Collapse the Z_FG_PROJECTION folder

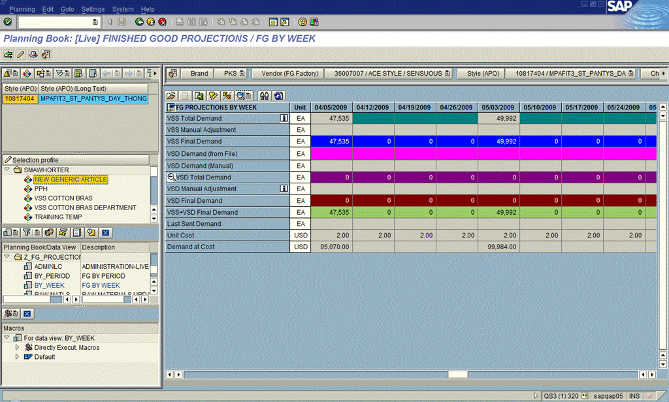click(x=7, y=257)
